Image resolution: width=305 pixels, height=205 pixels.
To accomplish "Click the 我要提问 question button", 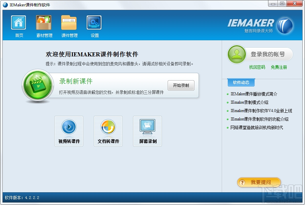I will click(x=259, y=182).
